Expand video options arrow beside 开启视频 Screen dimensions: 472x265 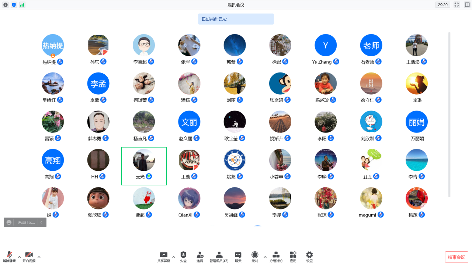coord(39,257)
